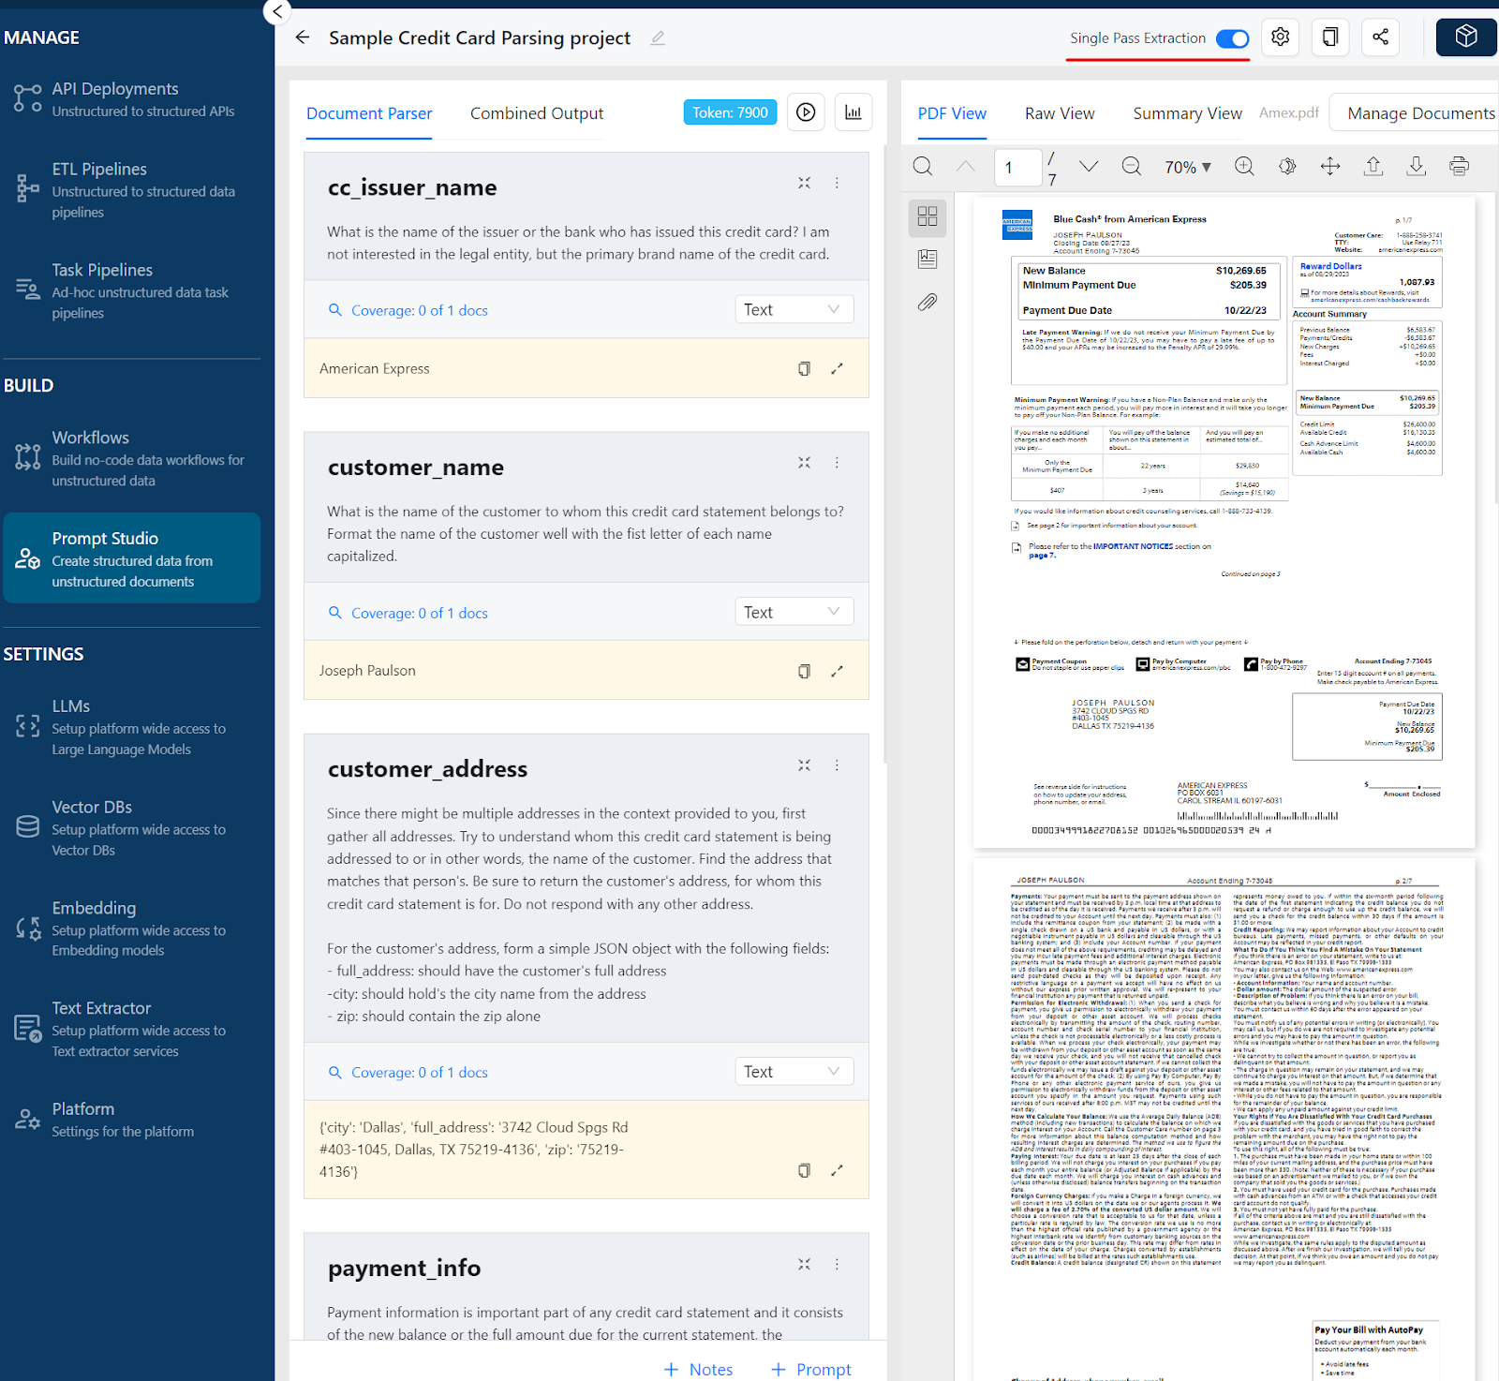Click the share icon in the header
Screen dimensions: 1499x1381
pos(1380,37)
